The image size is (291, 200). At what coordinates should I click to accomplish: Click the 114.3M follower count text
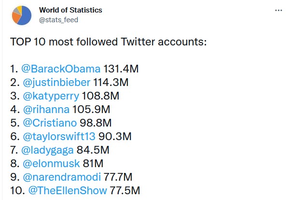[x=111, y=83]
